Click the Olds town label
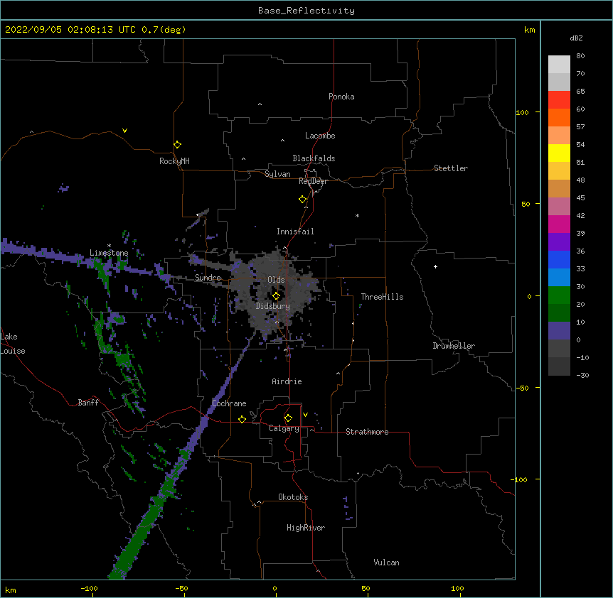 pyautogui.click(x=276, y=280)
